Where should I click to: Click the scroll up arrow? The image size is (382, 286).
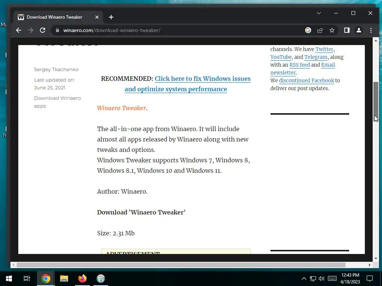376,41
